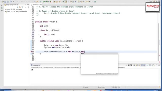Collapse all in Project Explorer
The width and height of the screenshot is (162, 91).
[17, 7]
